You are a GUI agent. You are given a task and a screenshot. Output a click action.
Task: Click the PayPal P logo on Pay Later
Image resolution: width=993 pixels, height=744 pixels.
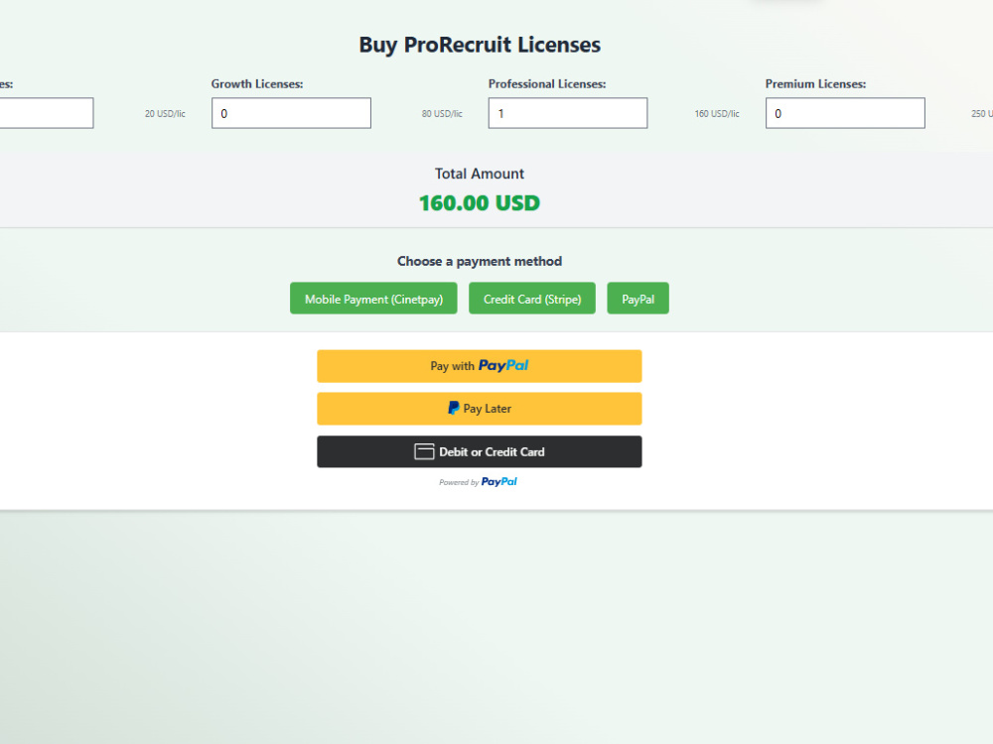[454, 408]
